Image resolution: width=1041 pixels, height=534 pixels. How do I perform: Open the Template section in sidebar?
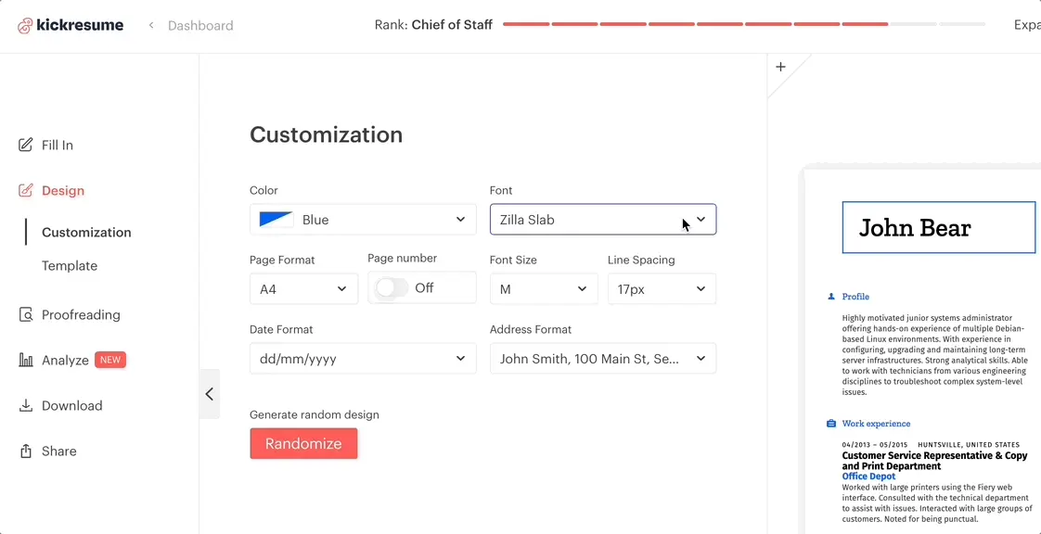70,265
